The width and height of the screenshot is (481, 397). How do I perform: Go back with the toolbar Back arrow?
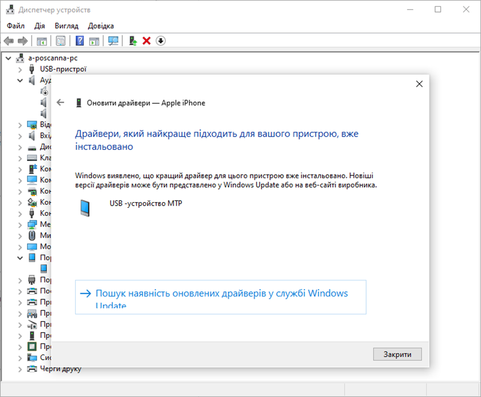point(9,41)
